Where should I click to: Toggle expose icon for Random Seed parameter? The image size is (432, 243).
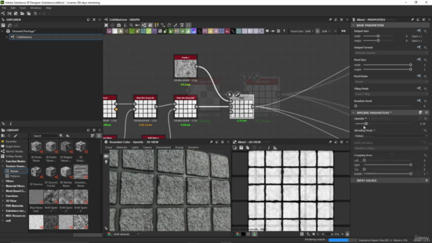click(425, 101)
